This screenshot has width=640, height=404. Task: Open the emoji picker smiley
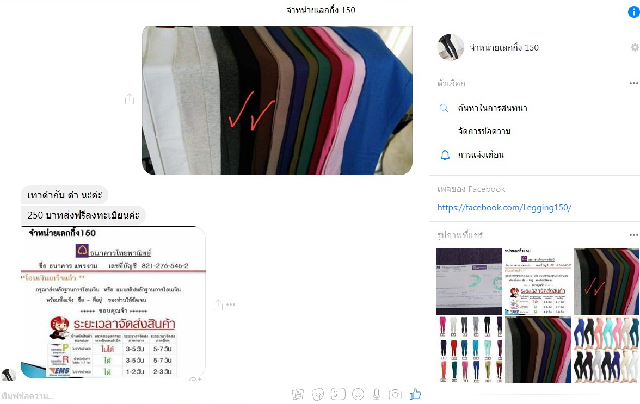coord(358,394)
